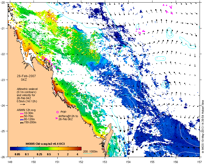The height and width of the screenshot is (164, 205).
Task: Click 'MODIS Chl-a mg/m3 v6.4 OC3' title
Action: pyautogui.click(x=45, y=144)
